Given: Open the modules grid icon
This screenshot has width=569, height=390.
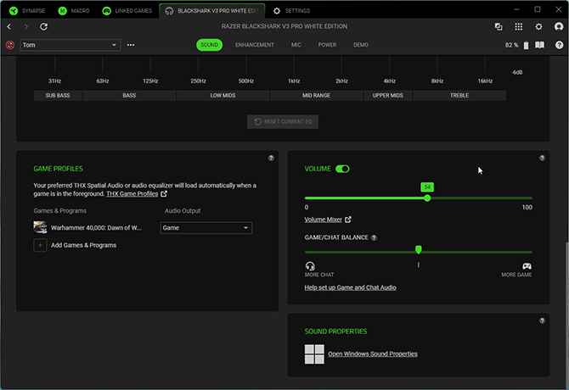Looking at the screenshot, I should (519, 26).
